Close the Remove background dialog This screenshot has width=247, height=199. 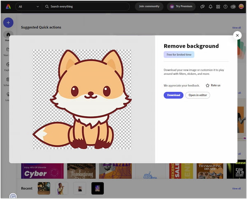coord(237,35)
